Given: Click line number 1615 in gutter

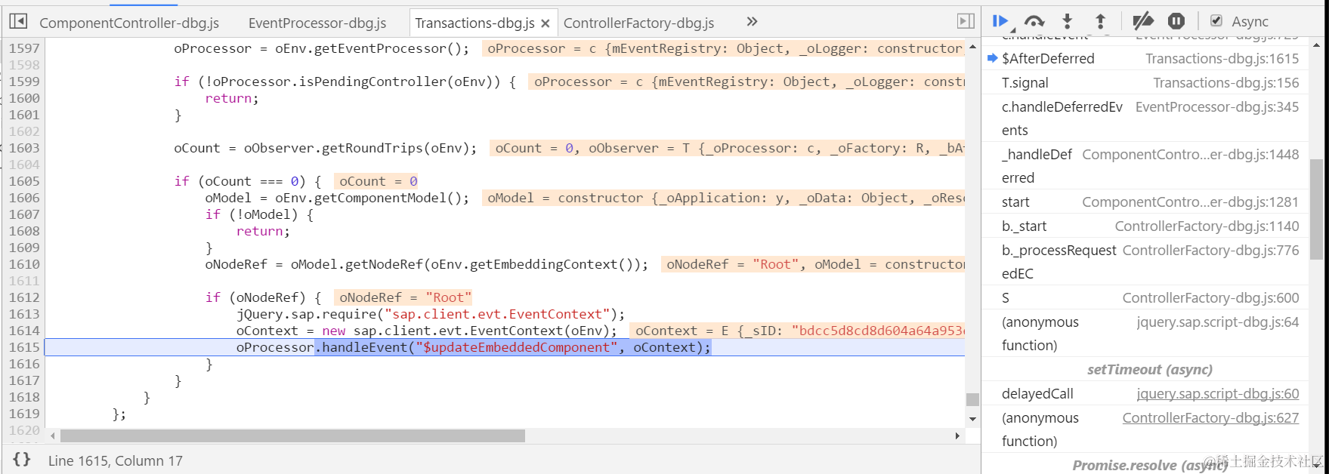Looking at the screenshot, I should 23,347.
